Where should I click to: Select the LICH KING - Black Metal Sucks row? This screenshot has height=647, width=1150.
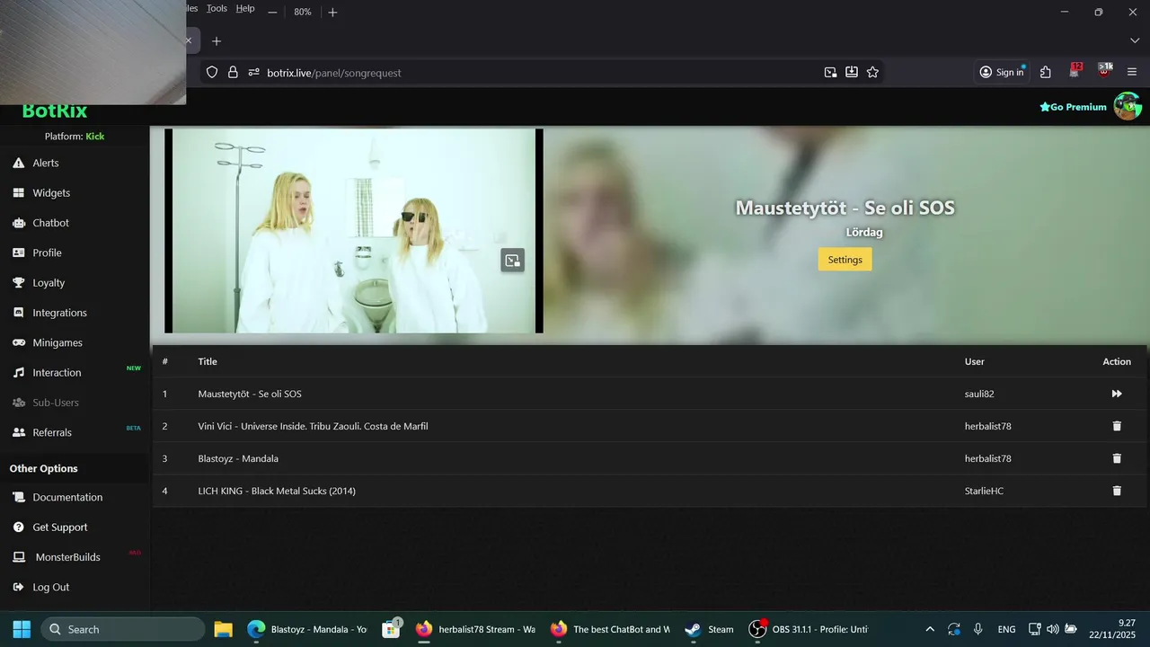650,491
